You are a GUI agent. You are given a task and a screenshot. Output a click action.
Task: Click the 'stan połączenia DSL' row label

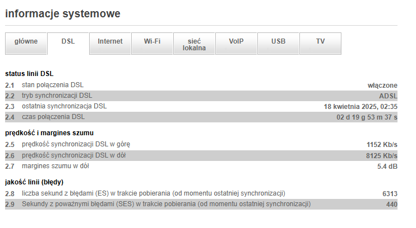coord(53,85)
